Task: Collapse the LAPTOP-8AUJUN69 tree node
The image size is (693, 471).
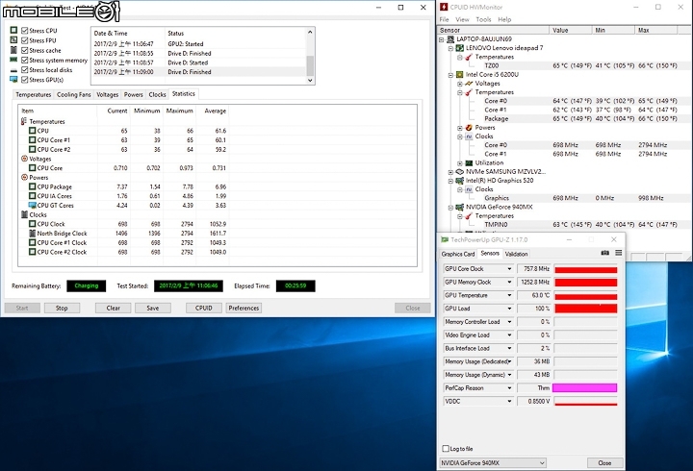Action: (x=441, y=39)
